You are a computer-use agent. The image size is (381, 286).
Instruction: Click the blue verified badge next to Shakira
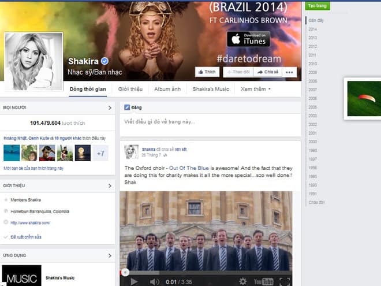pyautogui.click(x=104, y=61)
